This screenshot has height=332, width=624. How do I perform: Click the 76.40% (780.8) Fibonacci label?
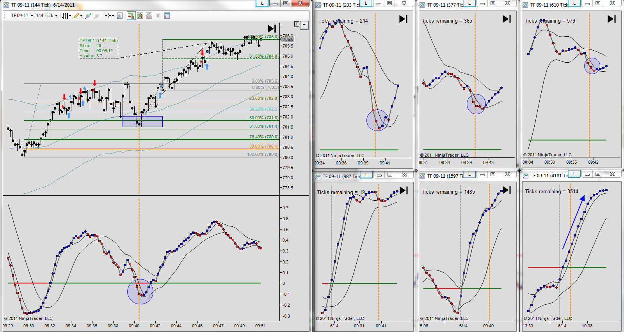click(x=264, y=137)
